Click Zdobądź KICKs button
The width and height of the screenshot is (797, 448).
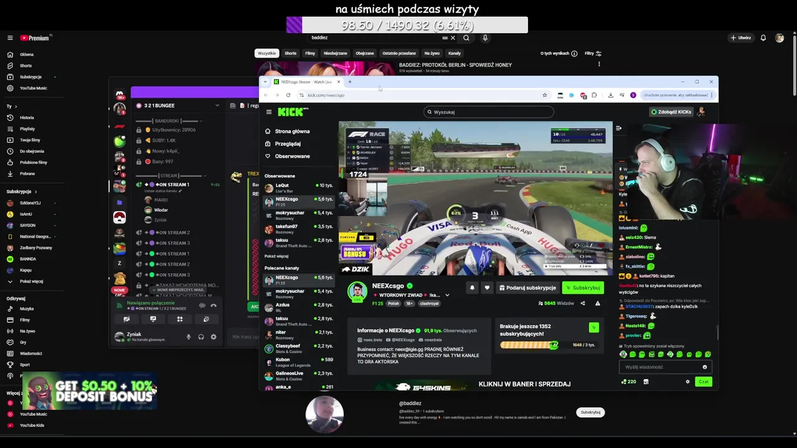pyautogui.click(x=671, y=112)
